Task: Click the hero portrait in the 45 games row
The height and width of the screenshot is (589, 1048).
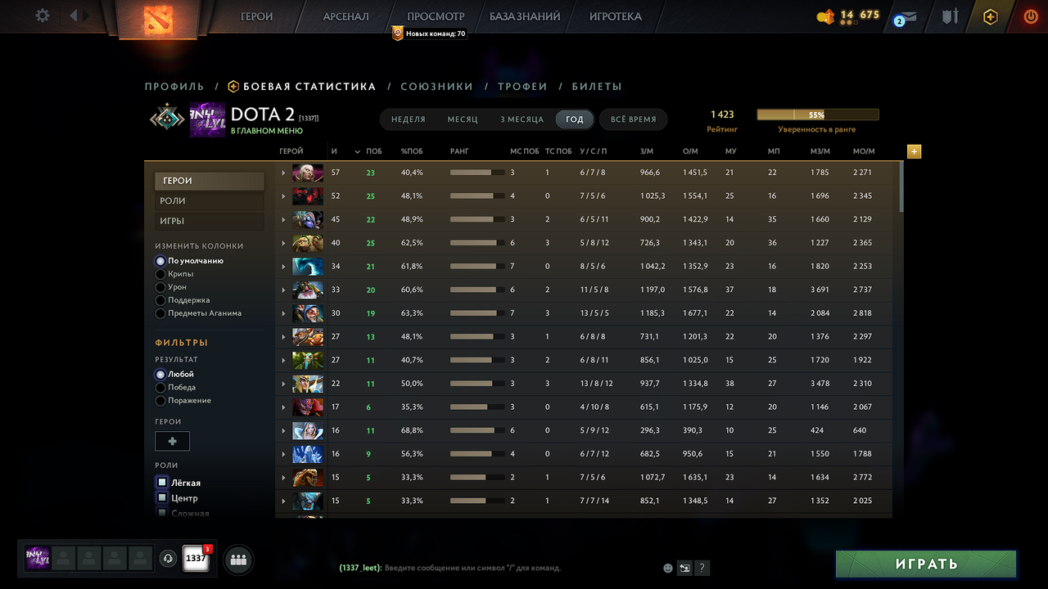Action: coord(308,219)
